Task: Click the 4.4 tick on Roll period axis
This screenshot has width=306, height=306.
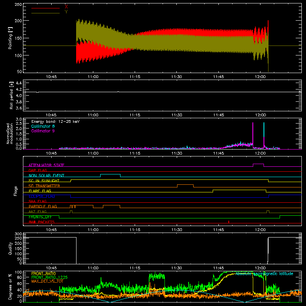Action: (19, 83)
